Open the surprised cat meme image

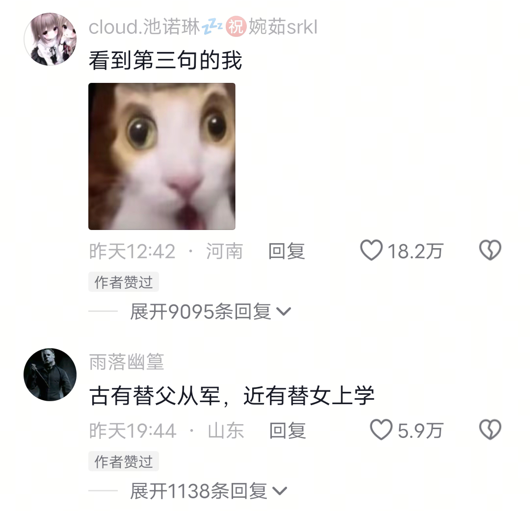coord(162,156)
